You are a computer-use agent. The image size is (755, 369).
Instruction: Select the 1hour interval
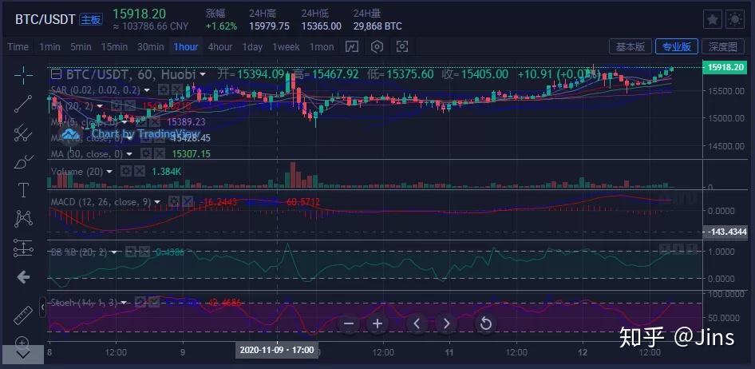coord(186,47)
